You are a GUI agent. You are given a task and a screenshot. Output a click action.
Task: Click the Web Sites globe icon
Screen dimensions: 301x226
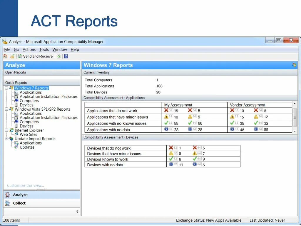click(x=16, y=134)
